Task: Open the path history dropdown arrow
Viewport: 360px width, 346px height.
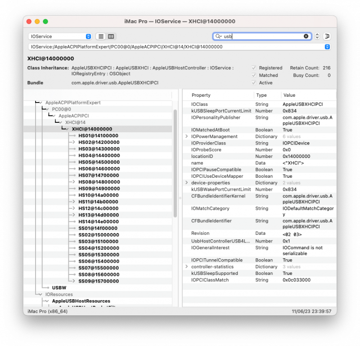Action: (x=327, y=47)
